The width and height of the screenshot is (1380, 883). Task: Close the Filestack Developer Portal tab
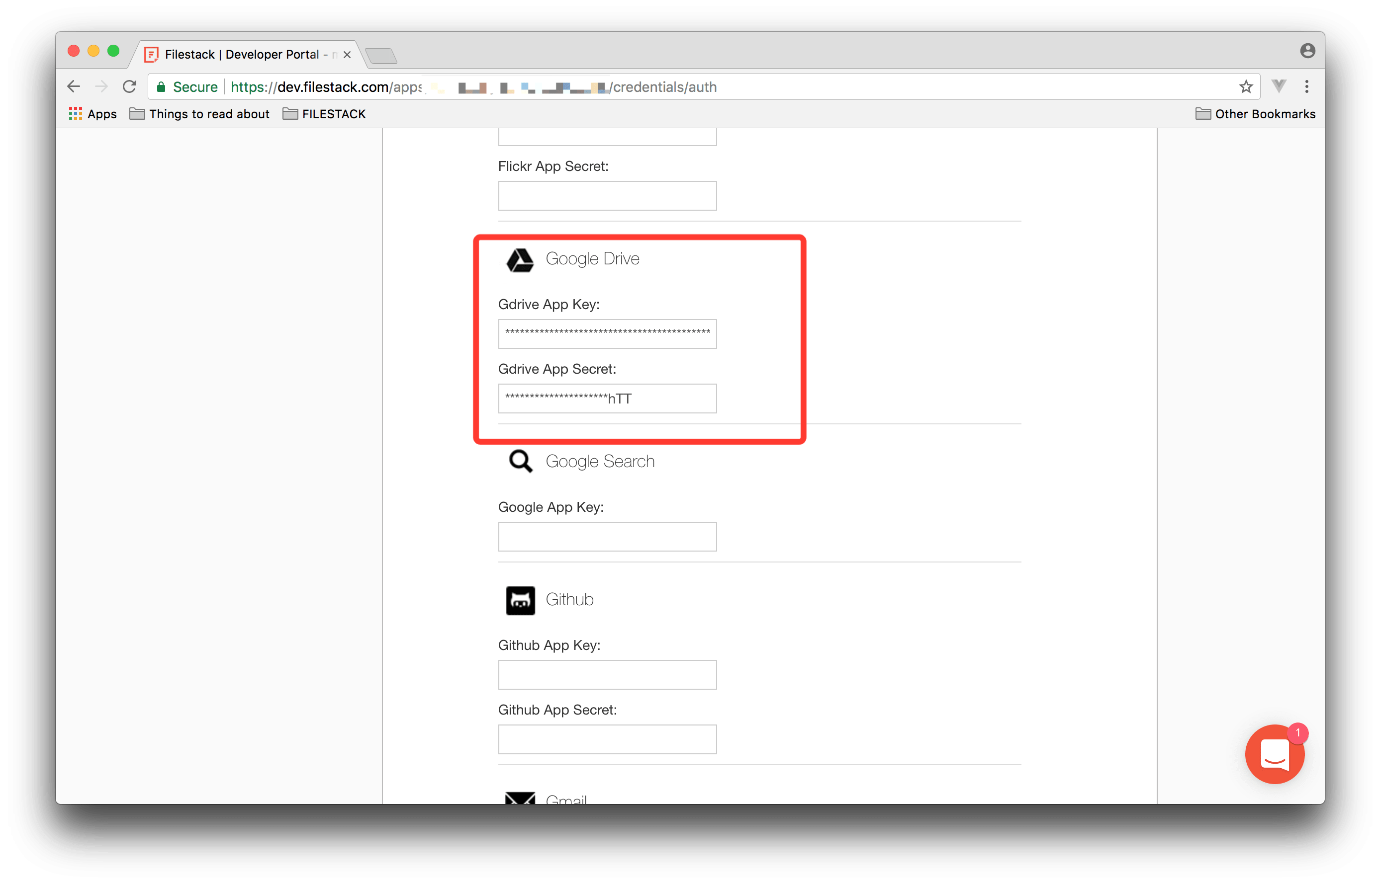347,55
